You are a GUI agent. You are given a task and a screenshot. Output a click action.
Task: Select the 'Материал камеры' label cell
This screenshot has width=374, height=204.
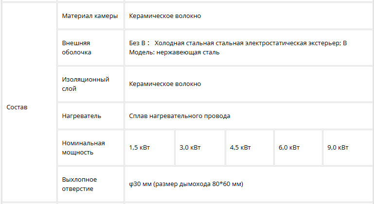click(x=90, y=16)
